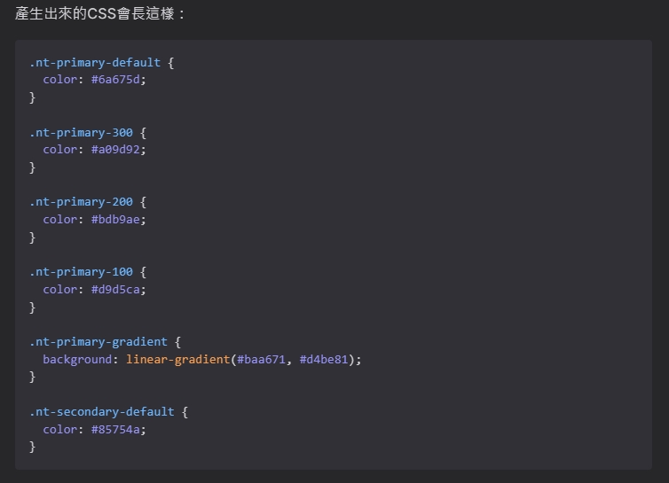Screen dimensions: 669x483
Task: Click the heading text 產生出來的CSS會長這樣
Action: point(95,13)
